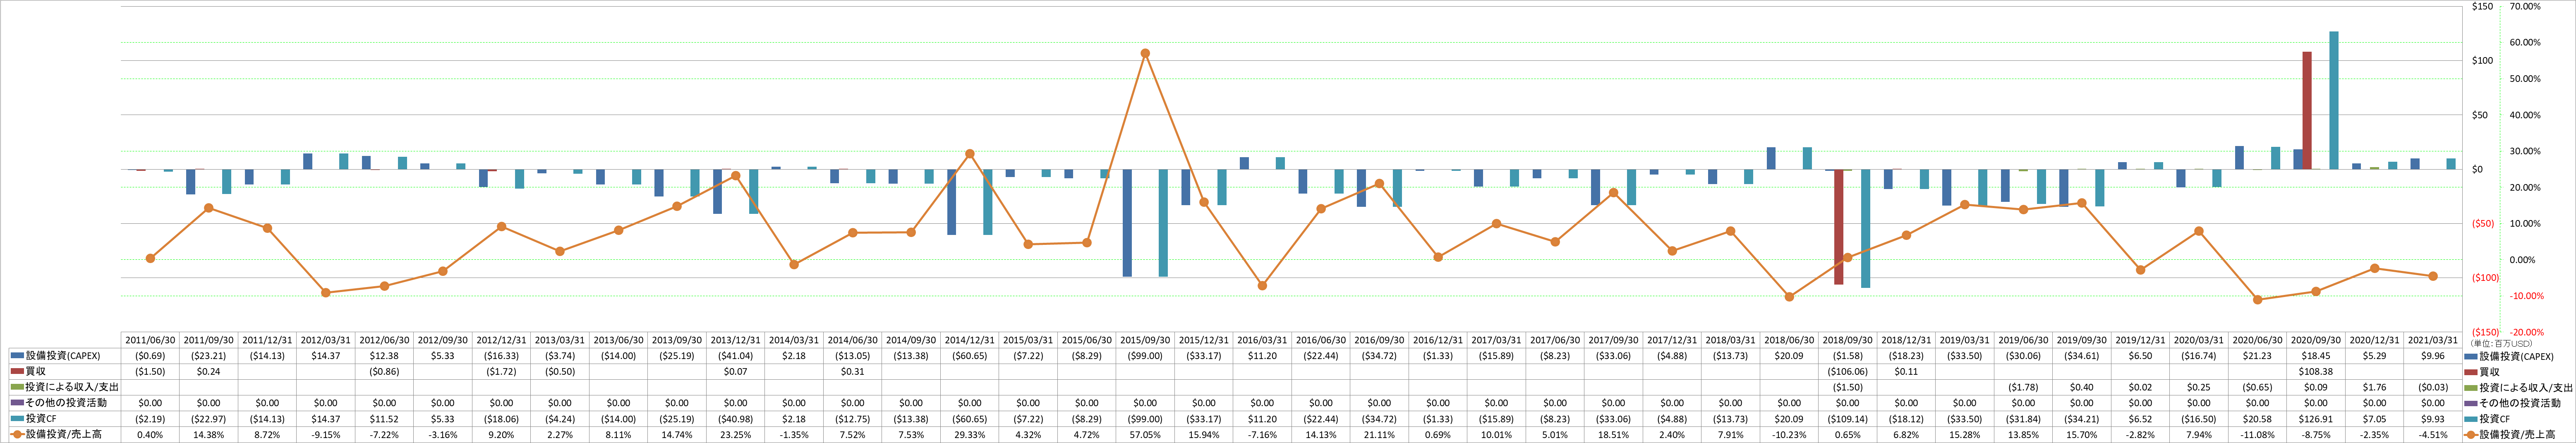Select the -4.51% ratio cell
The height and width of the screenshot is (443, 2576).
[2433, 435]
